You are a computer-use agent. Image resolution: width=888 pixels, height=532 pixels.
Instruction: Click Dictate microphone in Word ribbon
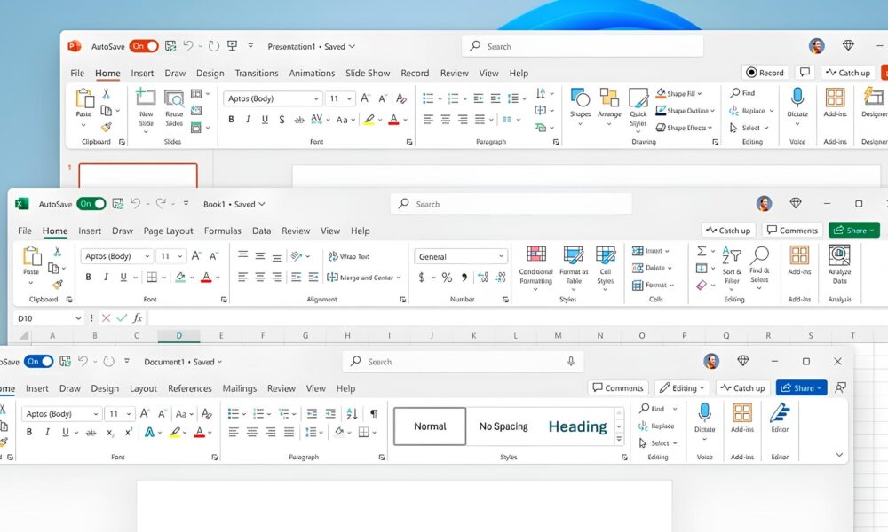704,412
